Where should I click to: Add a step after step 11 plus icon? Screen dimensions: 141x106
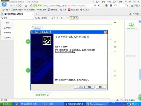[115, 80]
